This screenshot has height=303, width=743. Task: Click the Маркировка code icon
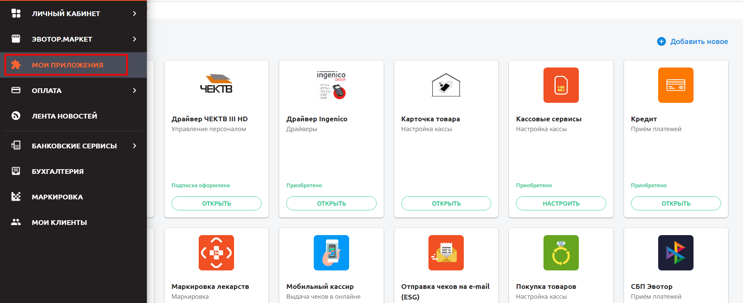16,197
